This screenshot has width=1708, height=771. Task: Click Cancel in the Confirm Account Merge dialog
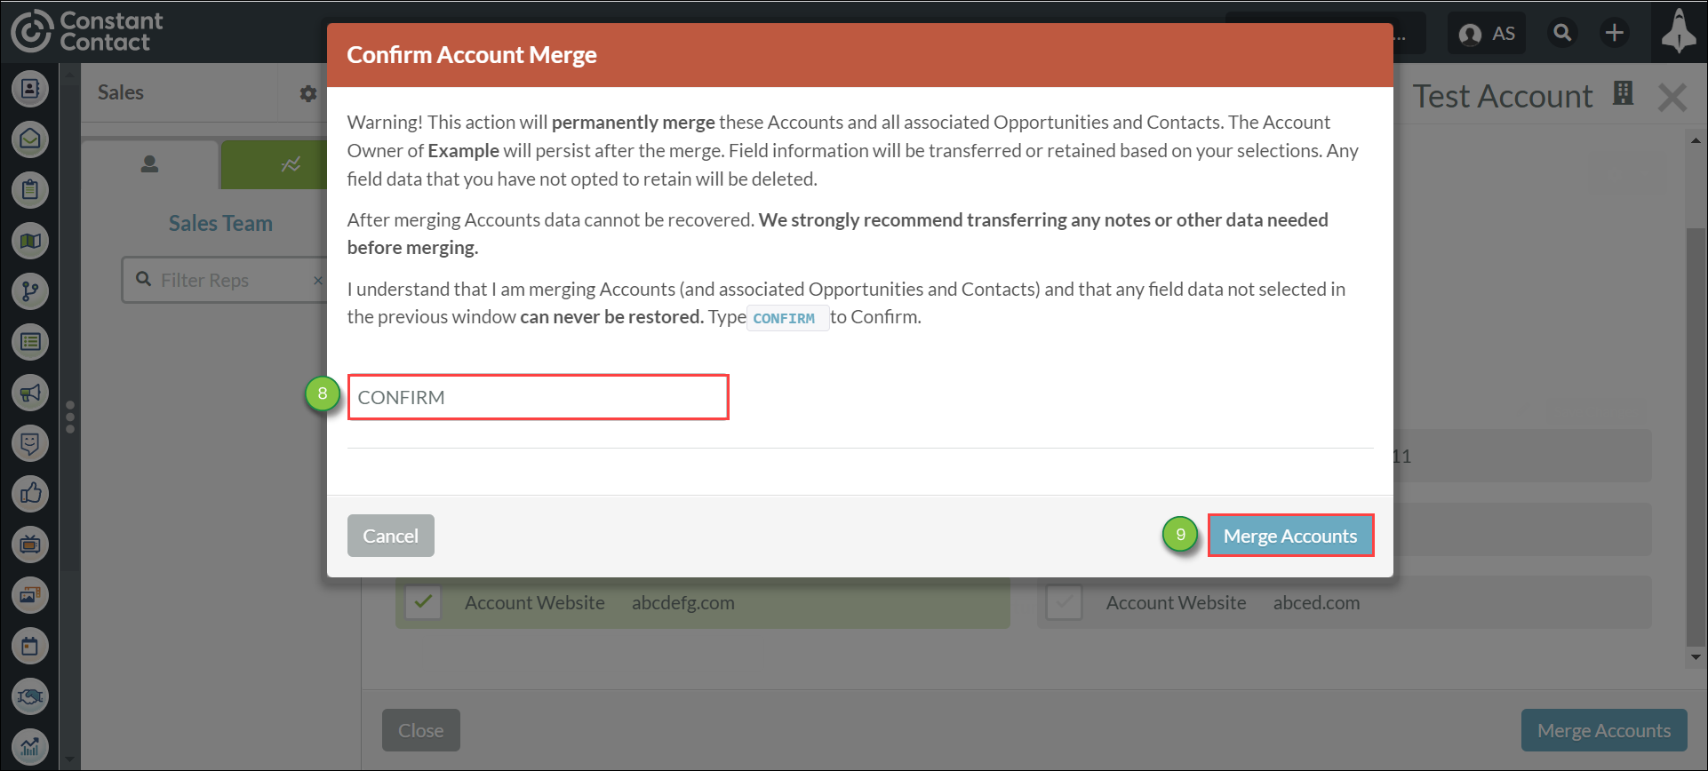click(390, 536)
